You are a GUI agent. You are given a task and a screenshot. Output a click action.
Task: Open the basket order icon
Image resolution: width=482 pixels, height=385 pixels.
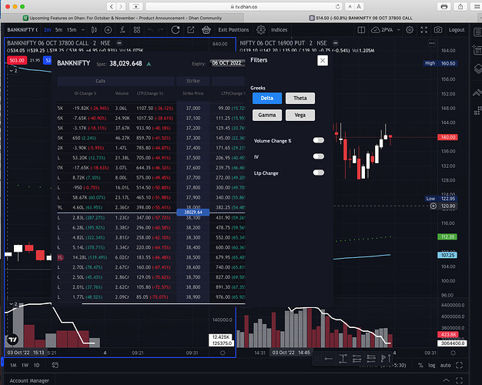[206, 30]
